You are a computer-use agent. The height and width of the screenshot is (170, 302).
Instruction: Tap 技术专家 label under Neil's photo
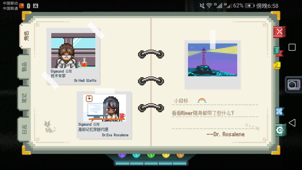[x=58, y=76]
